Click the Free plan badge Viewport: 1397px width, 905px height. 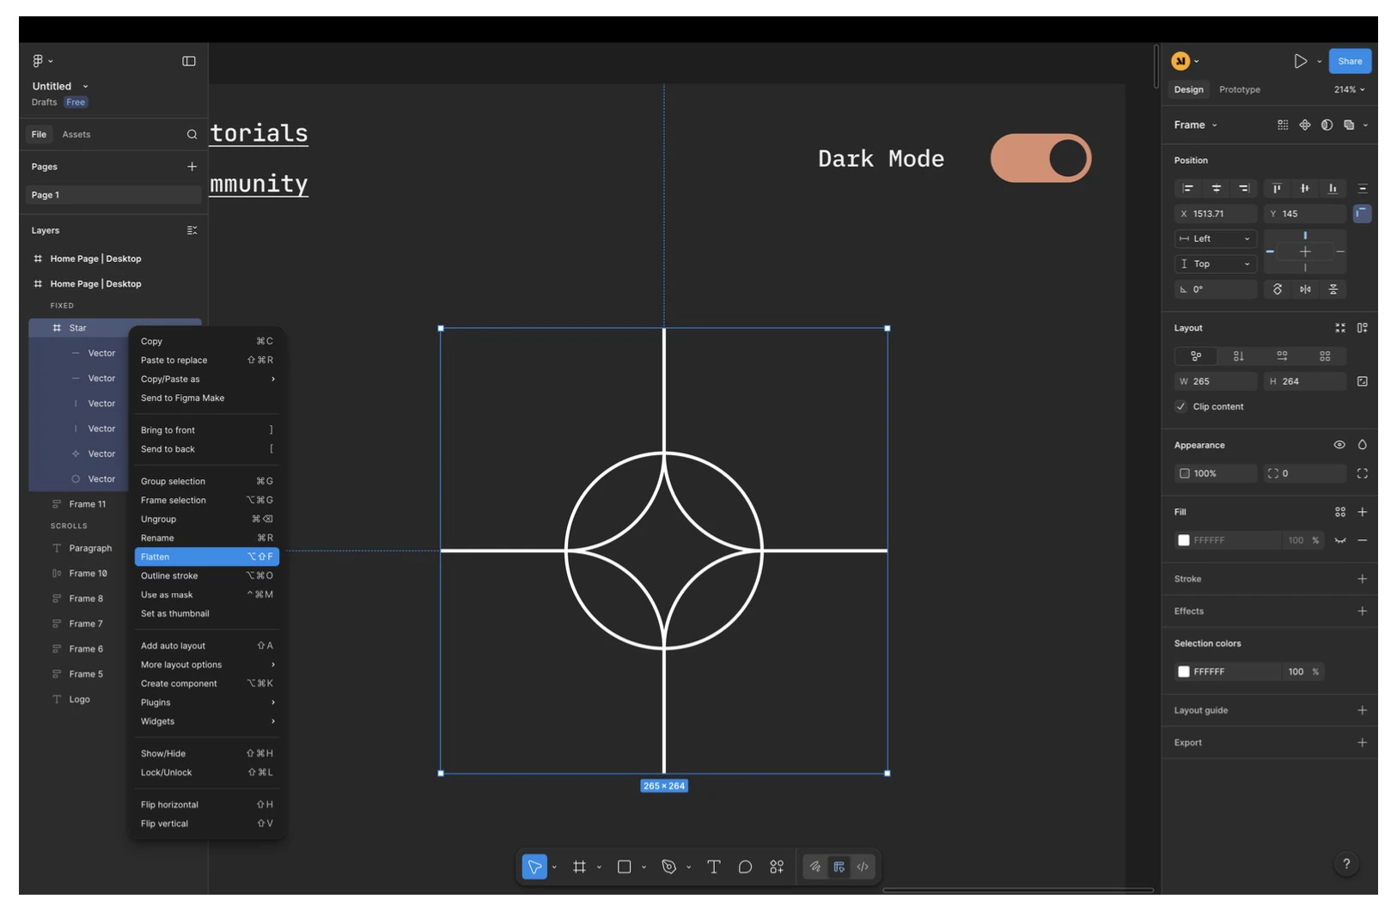point(76,102)
